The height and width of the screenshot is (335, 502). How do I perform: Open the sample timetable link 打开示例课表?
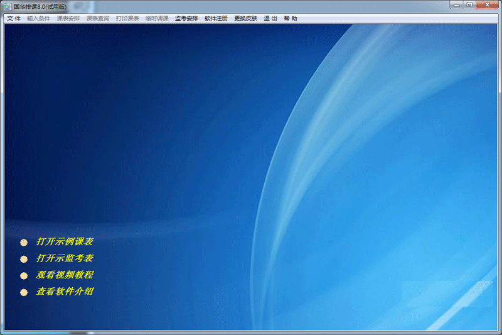(65, 241)
